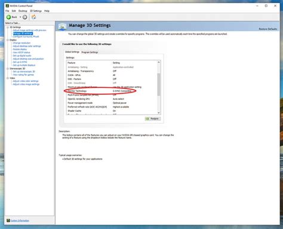Collapse the Display tree node
Screen dimensions: 283x229
[x=8, y=40]
